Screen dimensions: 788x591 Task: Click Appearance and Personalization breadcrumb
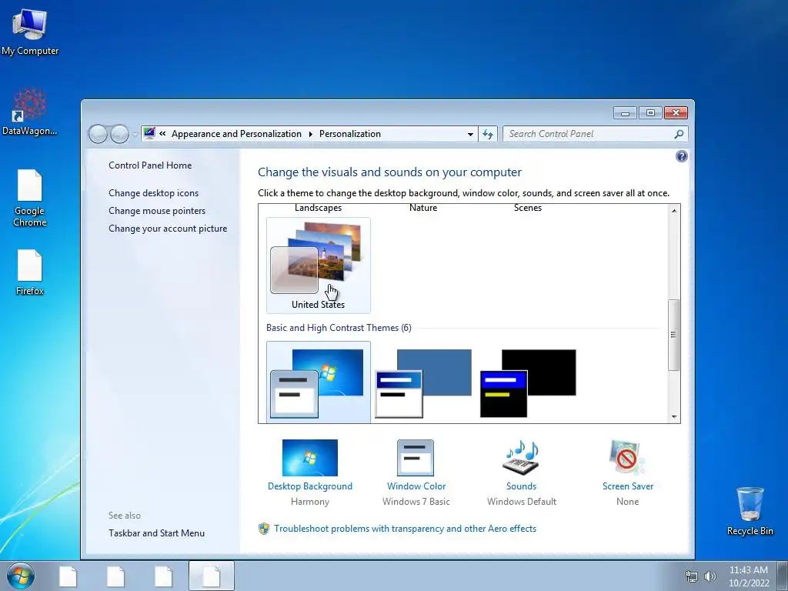click(x=236, y=134)
